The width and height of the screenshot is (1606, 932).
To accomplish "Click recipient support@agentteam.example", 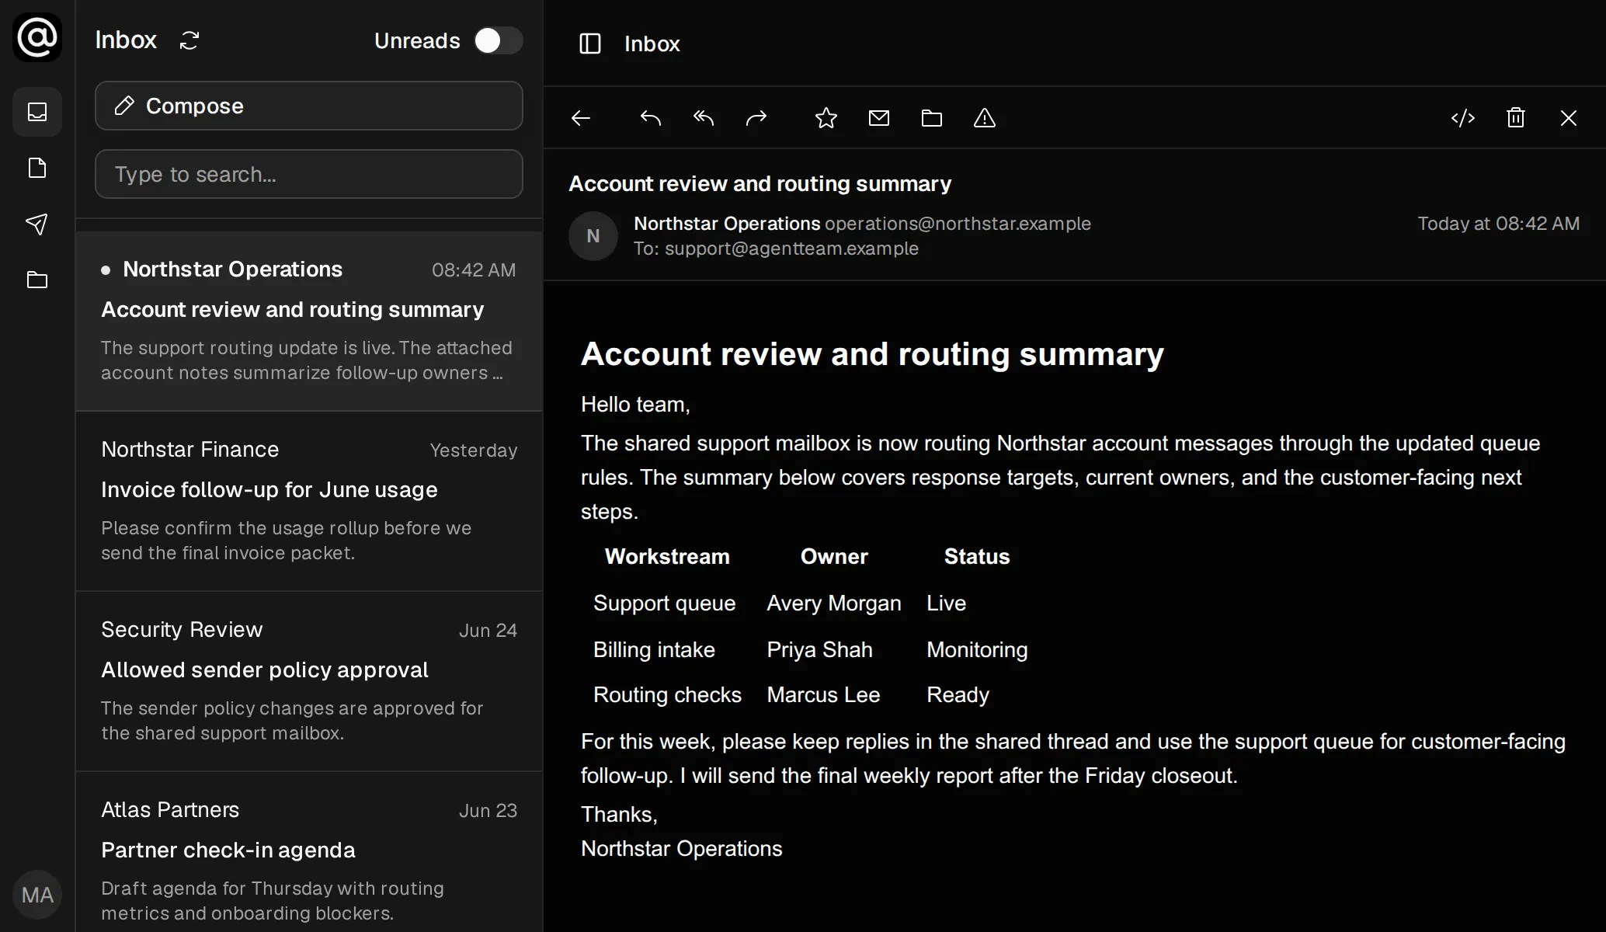I will (791, 249).
